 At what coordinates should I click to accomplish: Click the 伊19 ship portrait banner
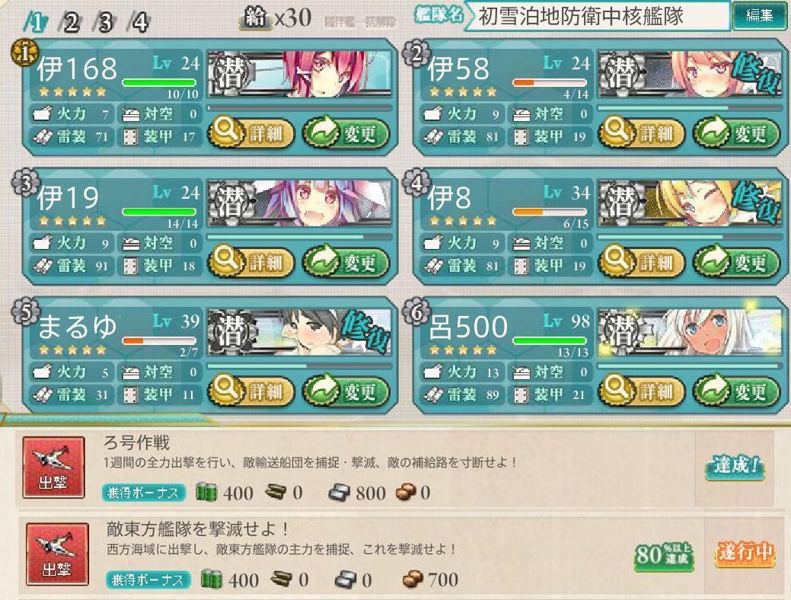tap(300, 202)
